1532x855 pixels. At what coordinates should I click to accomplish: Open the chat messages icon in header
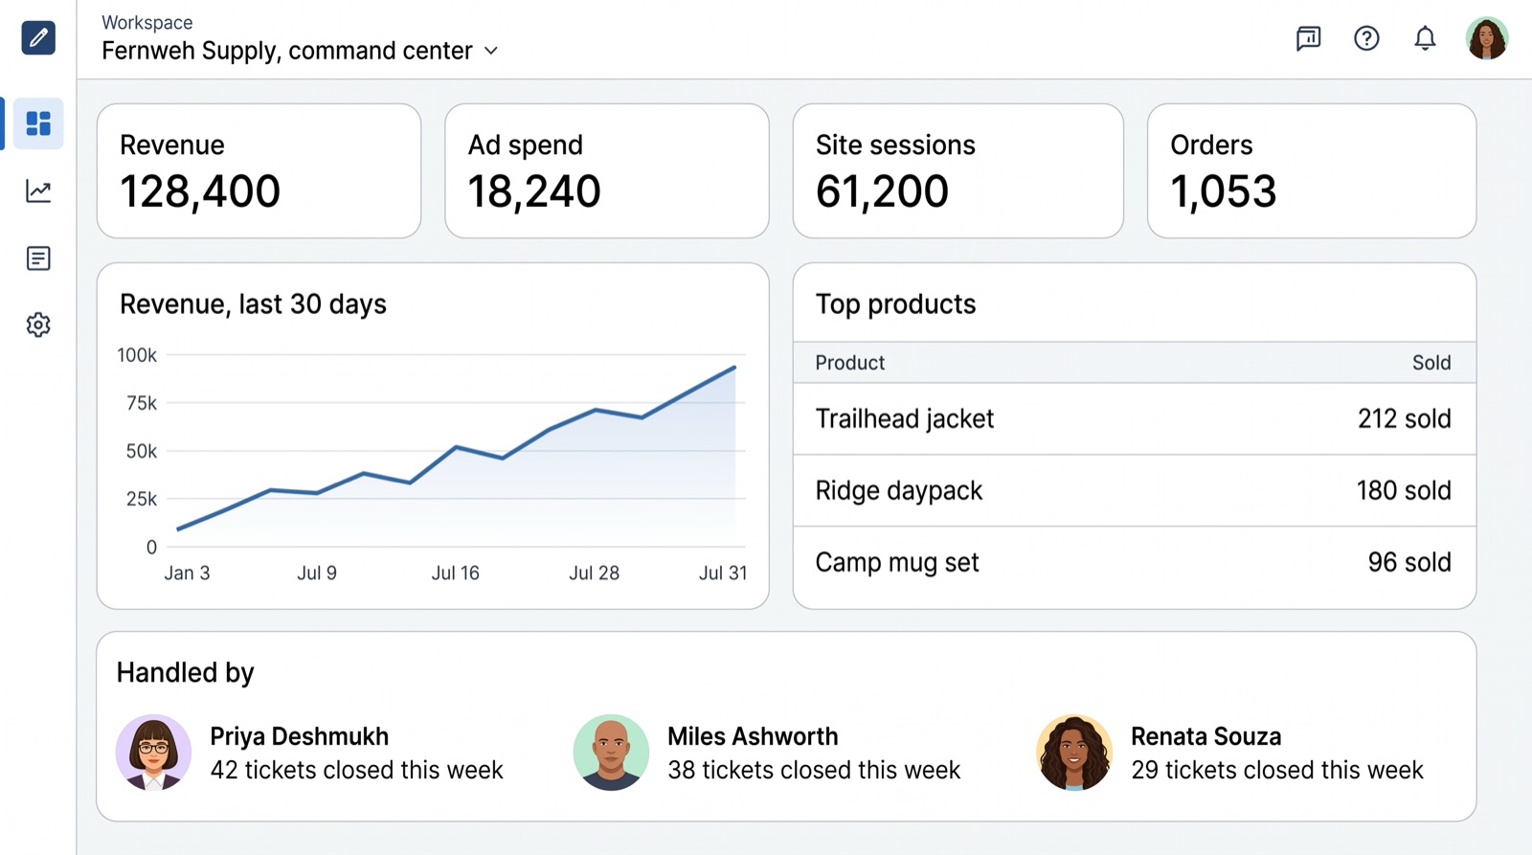click(1308, 38)
